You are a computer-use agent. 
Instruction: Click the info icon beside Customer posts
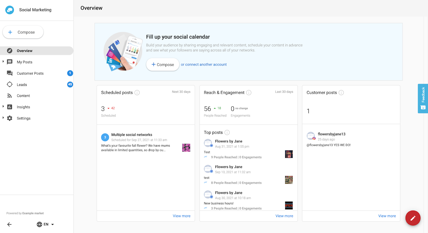point(341,93)
